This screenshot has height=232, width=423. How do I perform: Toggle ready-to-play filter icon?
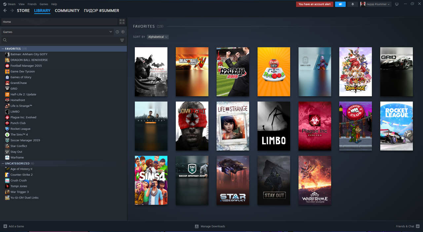point(123,32)
